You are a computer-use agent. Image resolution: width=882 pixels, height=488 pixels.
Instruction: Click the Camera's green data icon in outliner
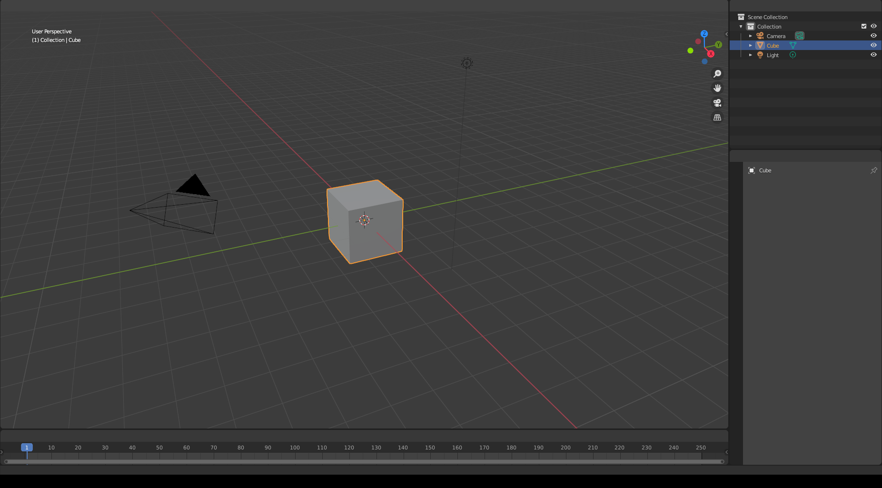tap(799, 36)
